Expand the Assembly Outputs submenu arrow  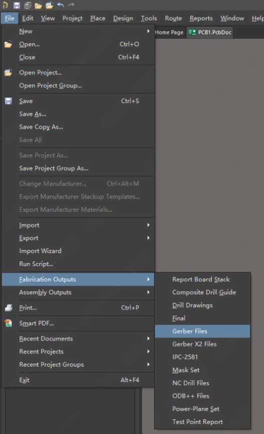(x=149, y=292)
